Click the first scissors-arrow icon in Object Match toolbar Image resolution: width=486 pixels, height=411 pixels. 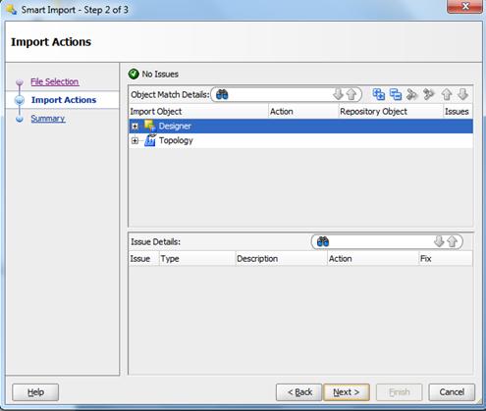click(412, 94)
